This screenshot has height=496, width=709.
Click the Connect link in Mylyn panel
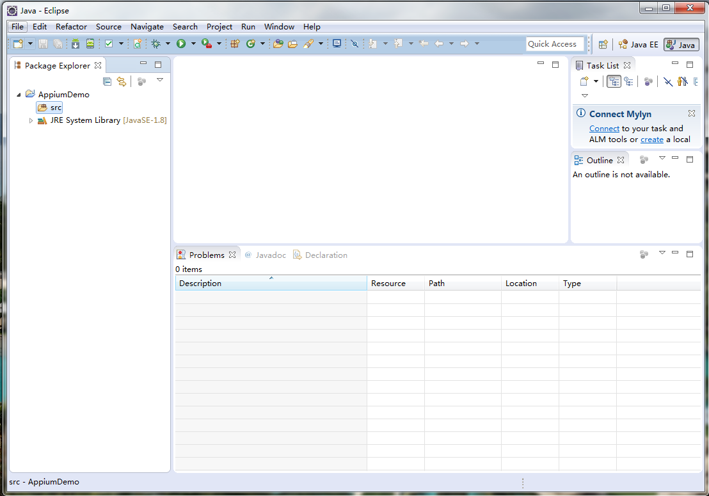tap(604, 129)
